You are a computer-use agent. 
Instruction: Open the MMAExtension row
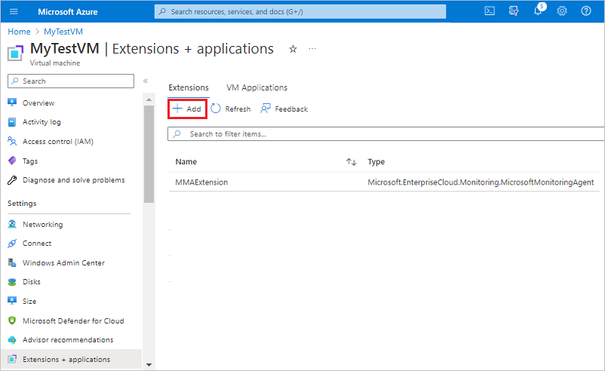201,182
